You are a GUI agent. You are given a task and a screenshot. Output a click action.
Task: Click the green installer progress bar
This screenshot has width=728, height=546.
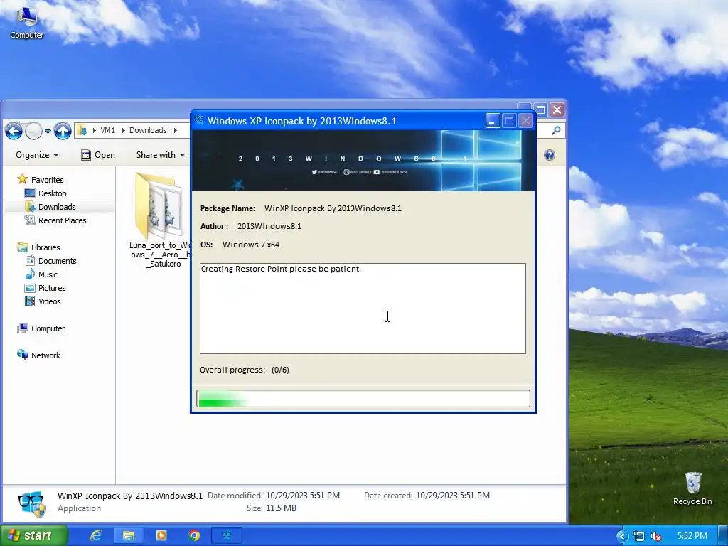point(363,399)
